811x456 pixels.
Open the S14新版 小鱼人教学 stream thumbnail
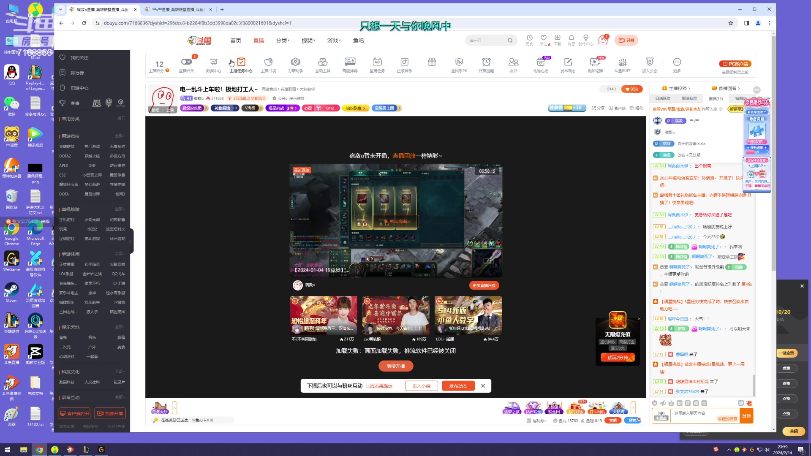tap(468, 315)
